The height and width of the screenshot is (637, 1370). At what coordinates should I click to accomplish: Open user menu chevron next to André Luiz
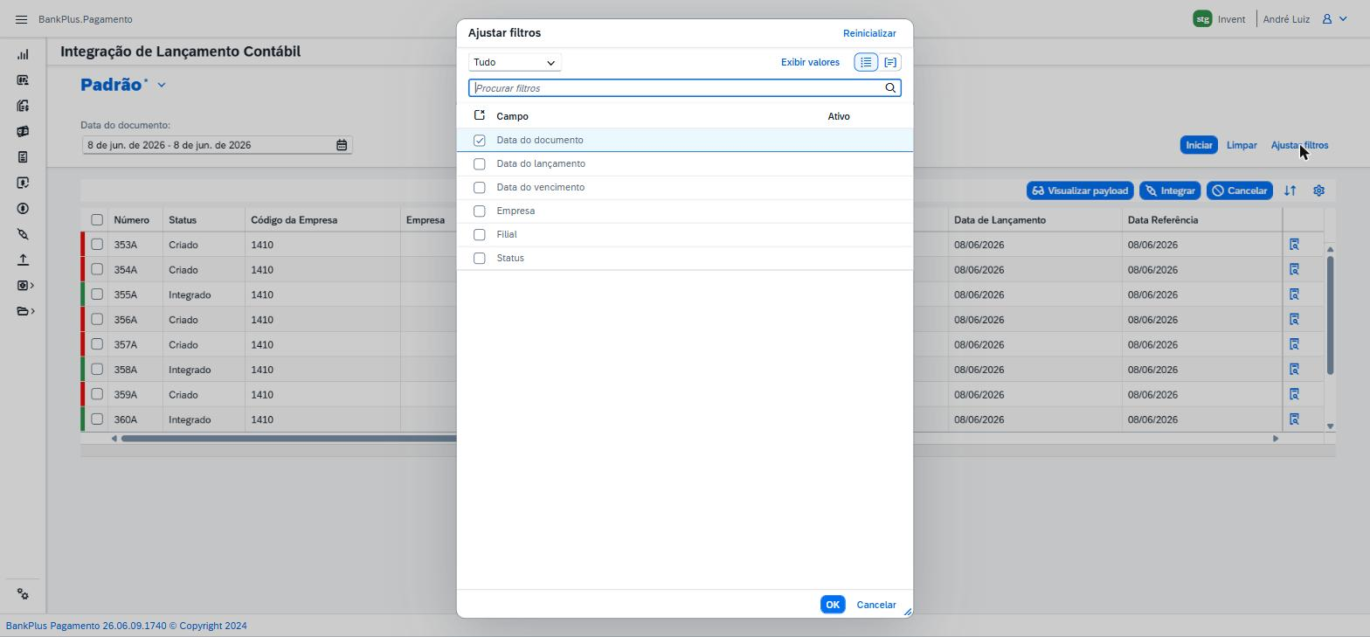coord(1343,19)
